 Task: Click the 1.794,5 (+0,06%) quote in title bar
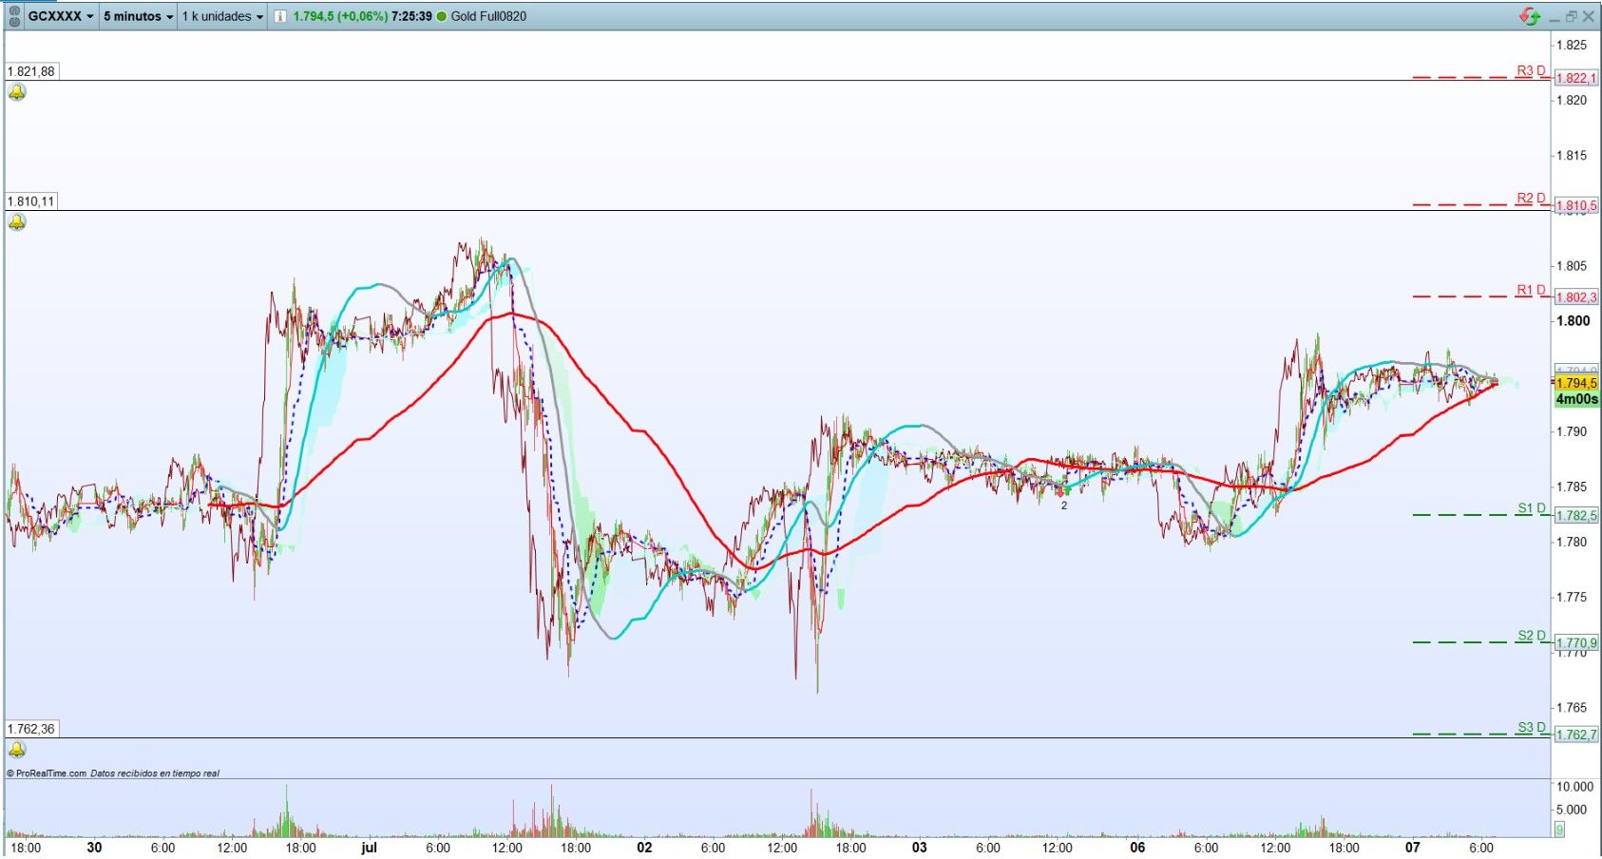click(x=340, y=16)
